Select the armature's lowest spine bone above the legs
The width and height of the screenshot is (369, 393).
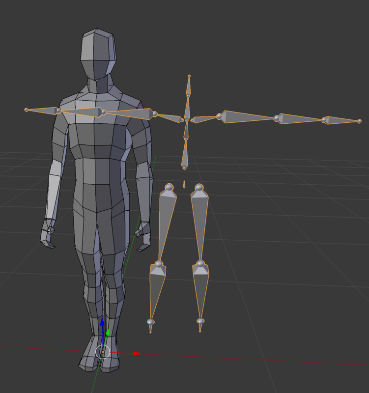click(185, 154)
